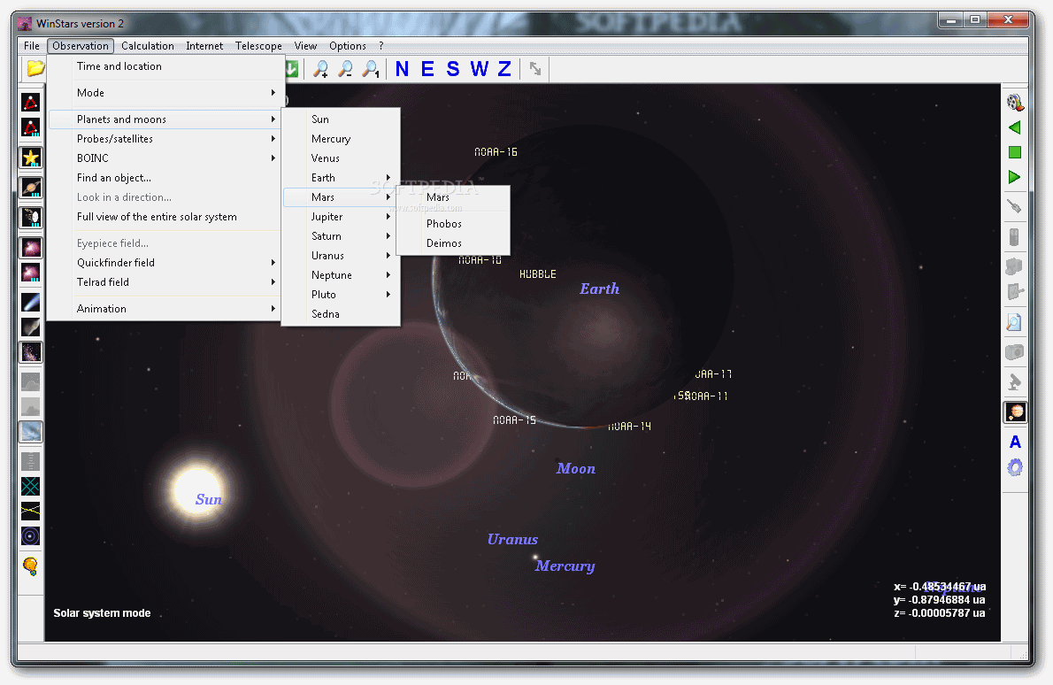
Task: Click the green reverse play triangle
Action: pyautogui.click(x=1015, y=127)
